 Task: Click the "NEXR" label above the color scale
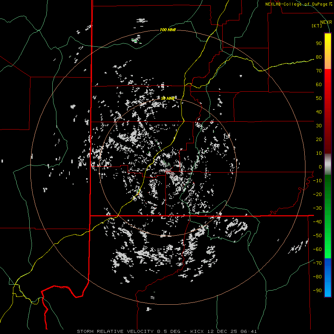pos(326,22)
